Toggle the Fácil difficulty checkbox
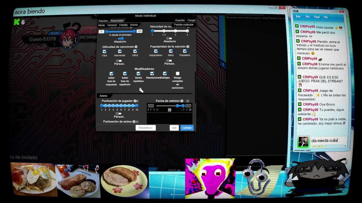The height and width of the screenshot is (203, 362). pyautogui.click(x=105, y=51)
